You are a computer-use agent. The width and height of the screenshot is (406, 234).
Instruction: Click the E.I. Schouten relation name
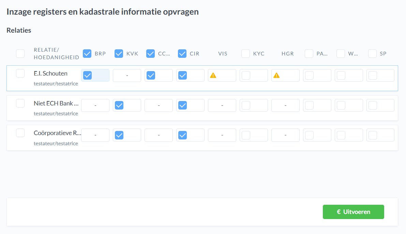tap(50, 73)
